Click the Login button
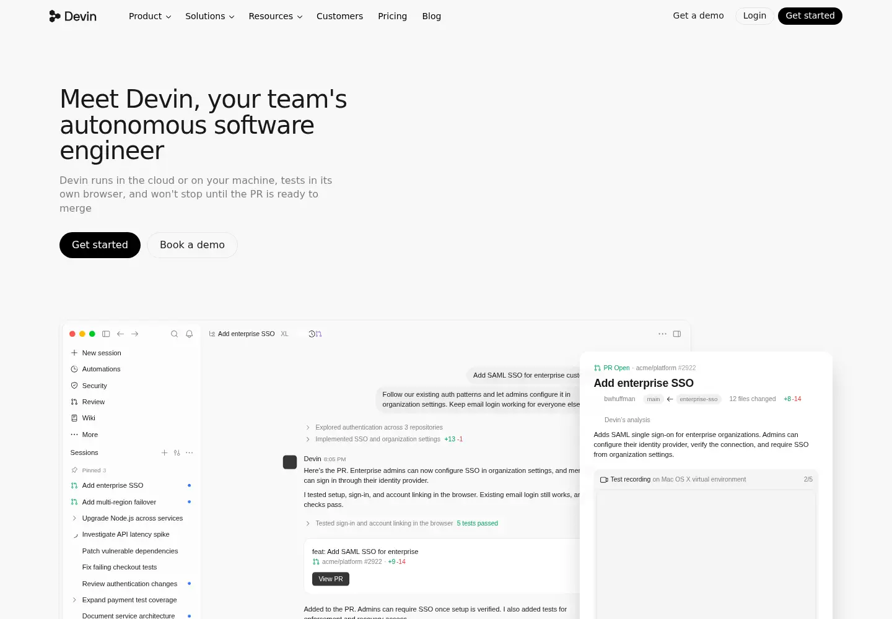 [x=754, y=15]
